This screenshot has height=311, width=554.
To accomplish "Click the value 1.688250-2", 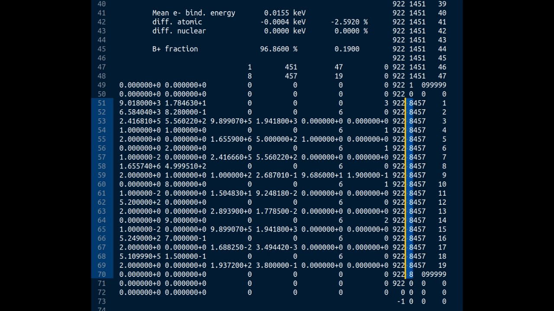I will click(x=231, y=248).
